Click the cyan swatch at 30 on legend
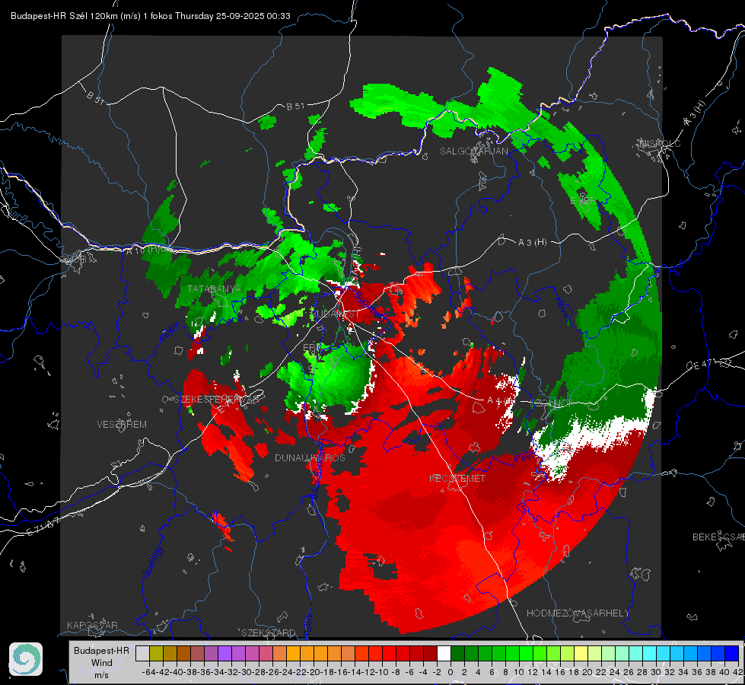 pos(664,654)
